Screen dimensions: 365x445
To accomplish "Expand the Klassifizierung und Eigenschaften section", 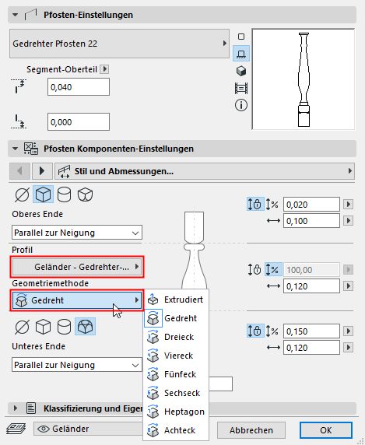I will pos(16,408).
